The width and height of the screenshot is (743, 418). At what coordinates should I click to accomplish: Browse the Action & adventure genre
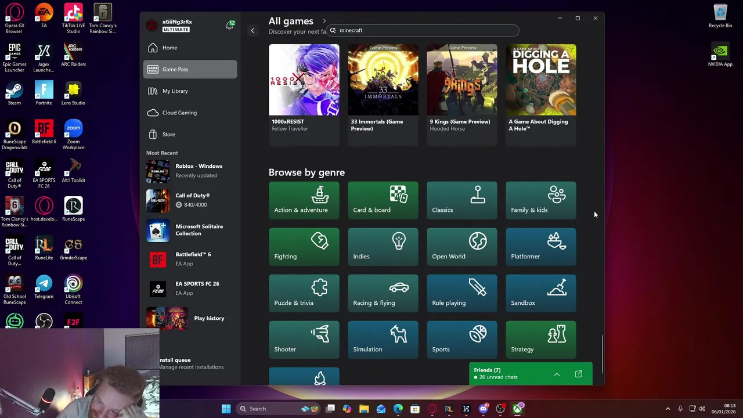pos(304,200)
